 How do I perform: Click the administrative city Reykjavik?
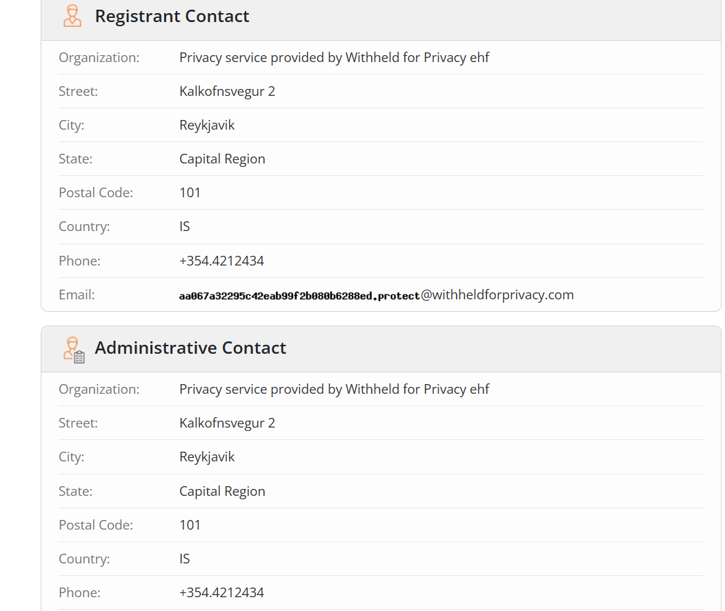pos(207,457)
